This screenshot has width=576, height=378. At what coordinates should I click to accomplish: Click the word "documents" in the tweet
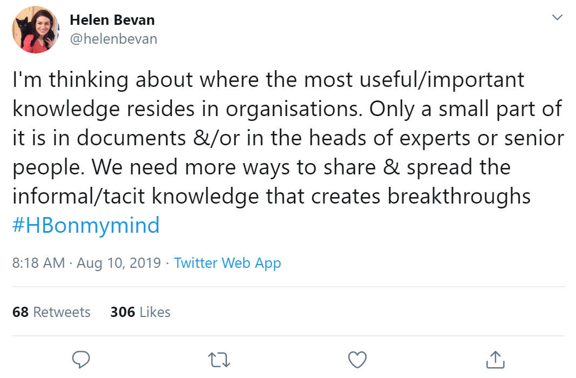pyautogui.click(x=131, y=138)
